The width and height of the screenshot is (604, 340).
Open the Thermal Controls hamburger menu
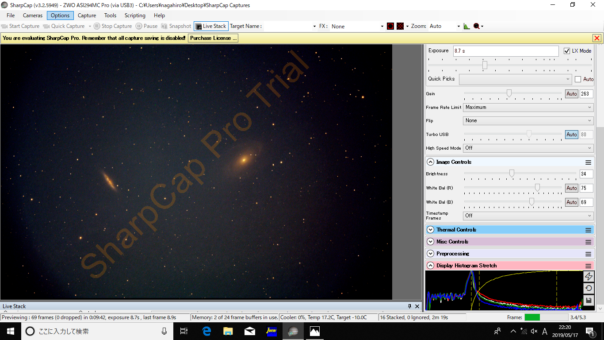pos(588,230)
